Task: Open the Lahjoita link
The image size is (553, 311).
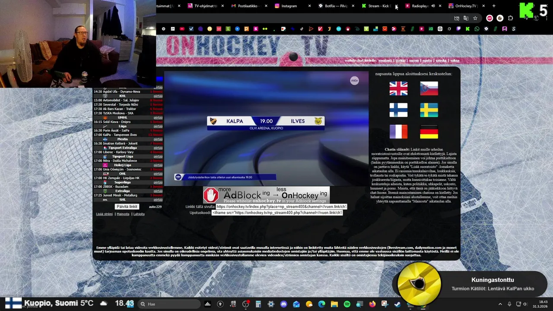Action: (139, 214)
